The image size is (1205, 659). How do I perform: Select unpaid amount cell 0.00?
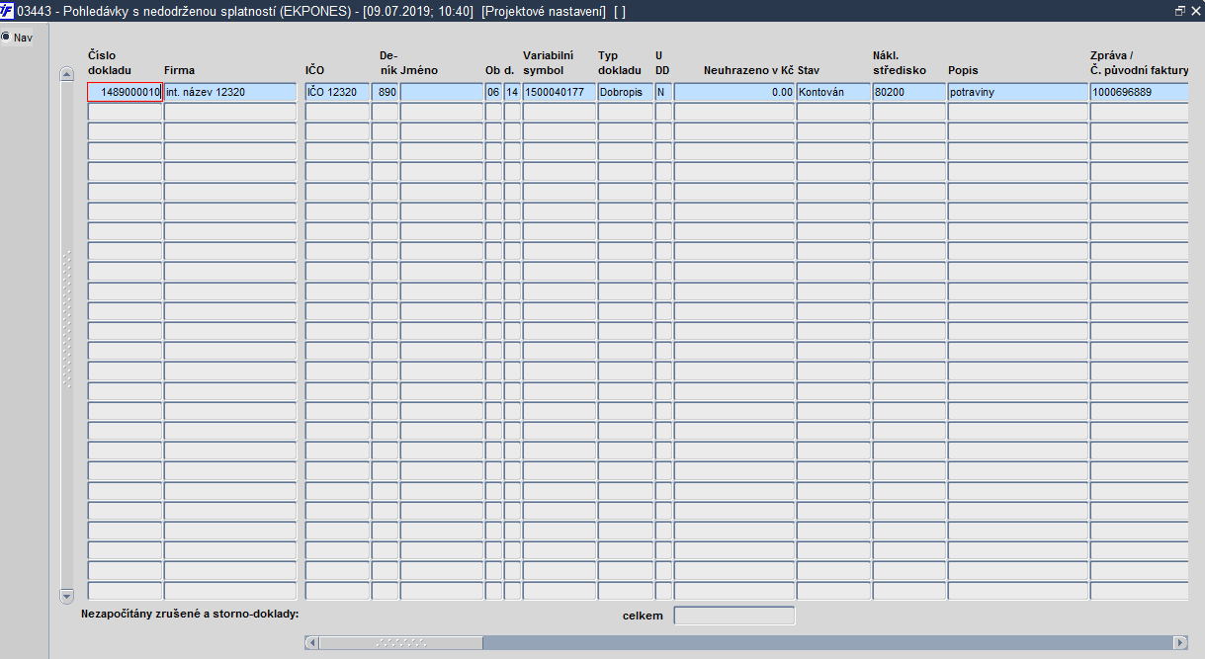click(x=734, y=92)
